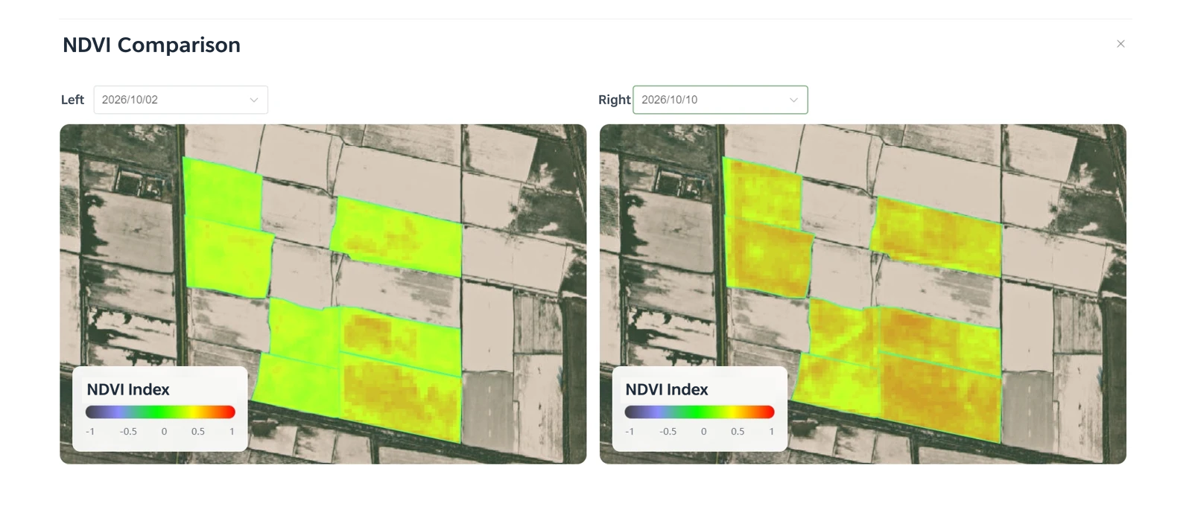Click the NDVI Comparison title
The height and width of the screenshot is (524, 1192).
point(151,45)
